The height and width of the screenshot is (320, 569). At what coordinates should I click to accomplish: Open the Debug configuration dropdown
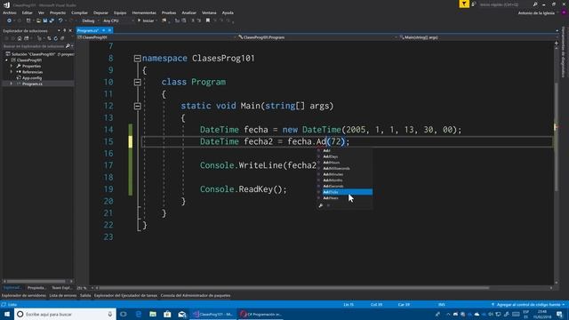point(90,20)
